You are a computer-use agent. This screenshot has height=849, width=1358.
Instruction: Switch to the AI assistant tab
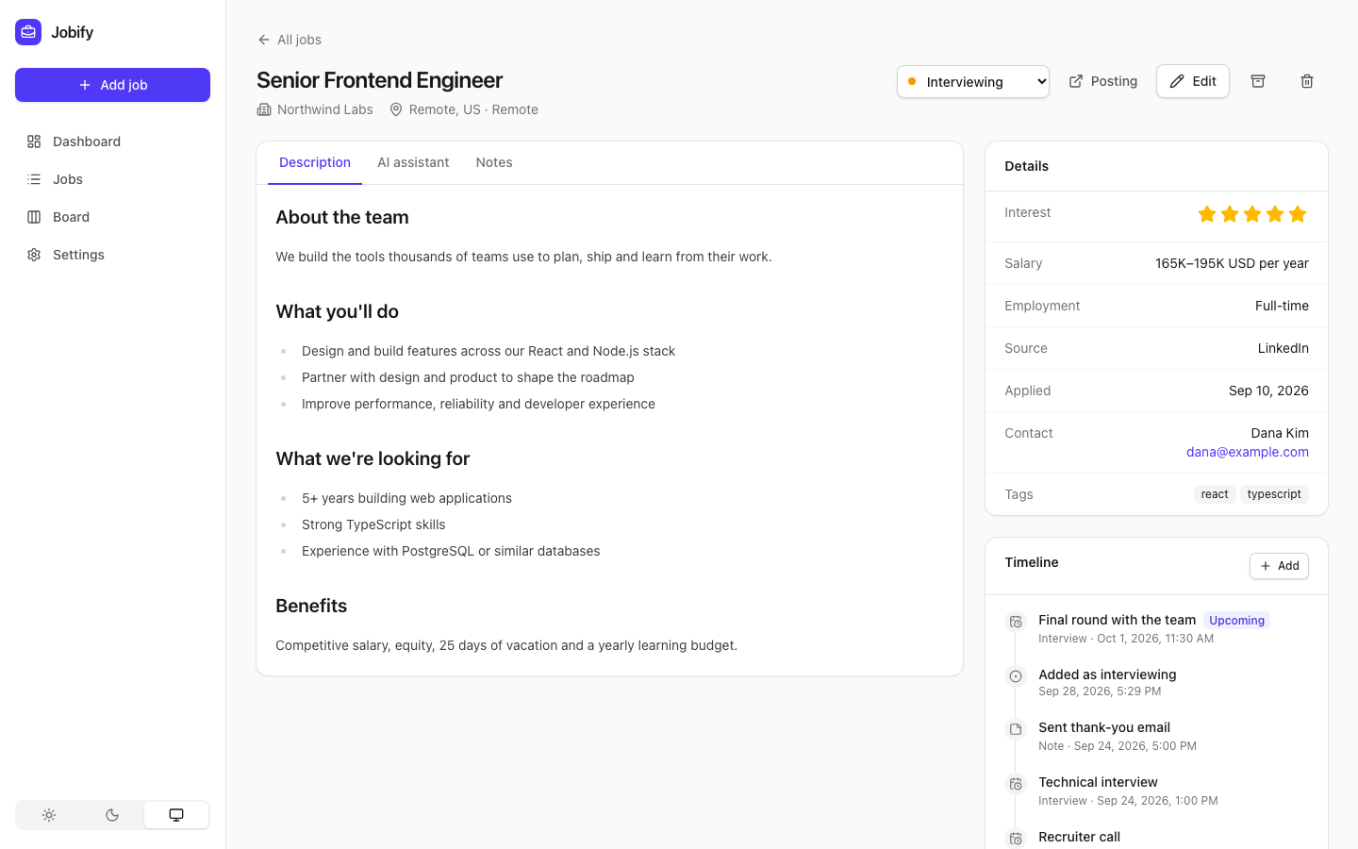(x=413, y=162)
